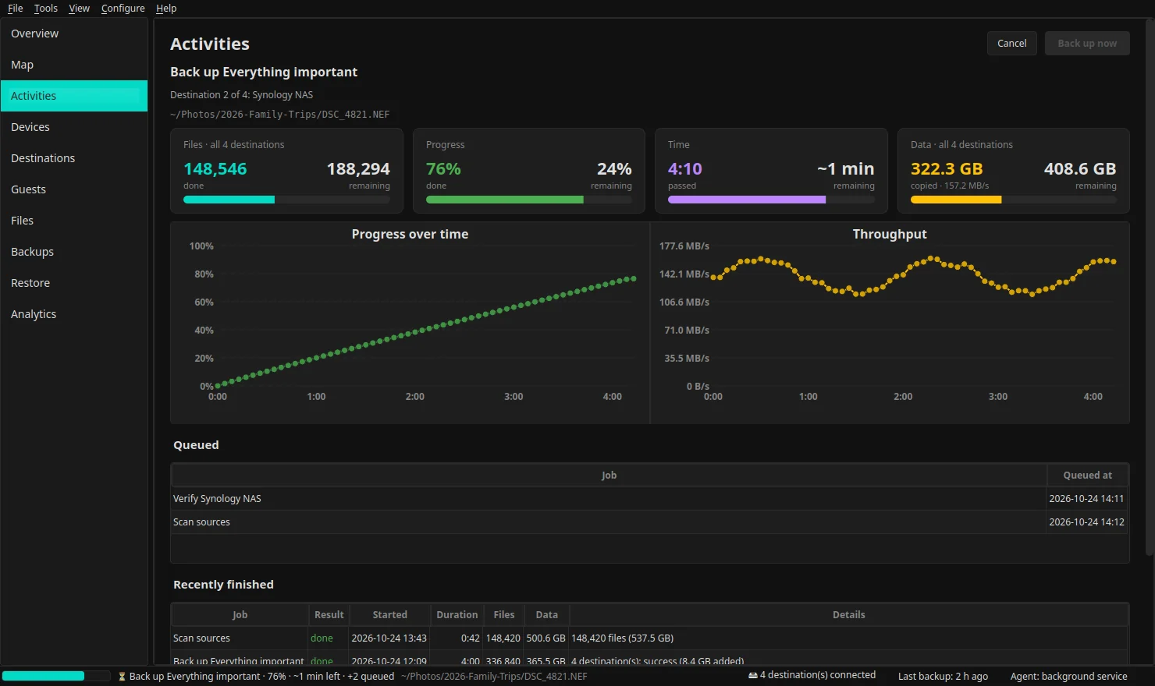This screenshot has width=1155, height=686.
Task: Select Activities in the sidebar
Action: coord(74,96)
